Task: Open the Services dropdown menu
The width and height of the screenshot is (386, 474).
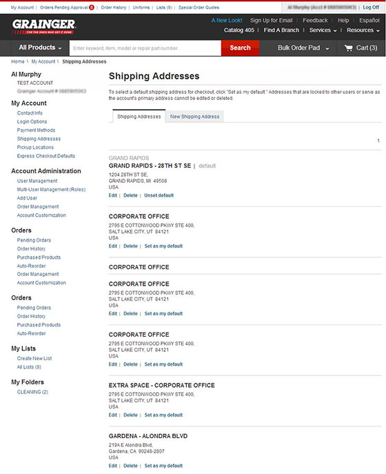Action: coord(323,30)
